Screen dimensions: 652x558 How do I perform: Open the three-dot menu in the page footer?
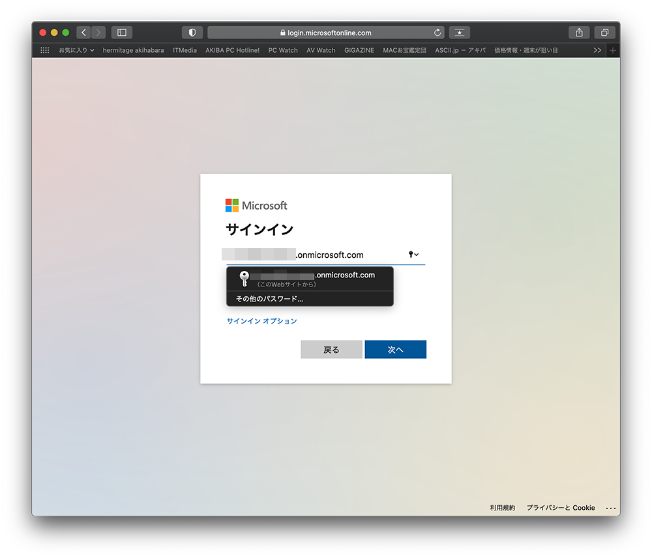point(610,508)
